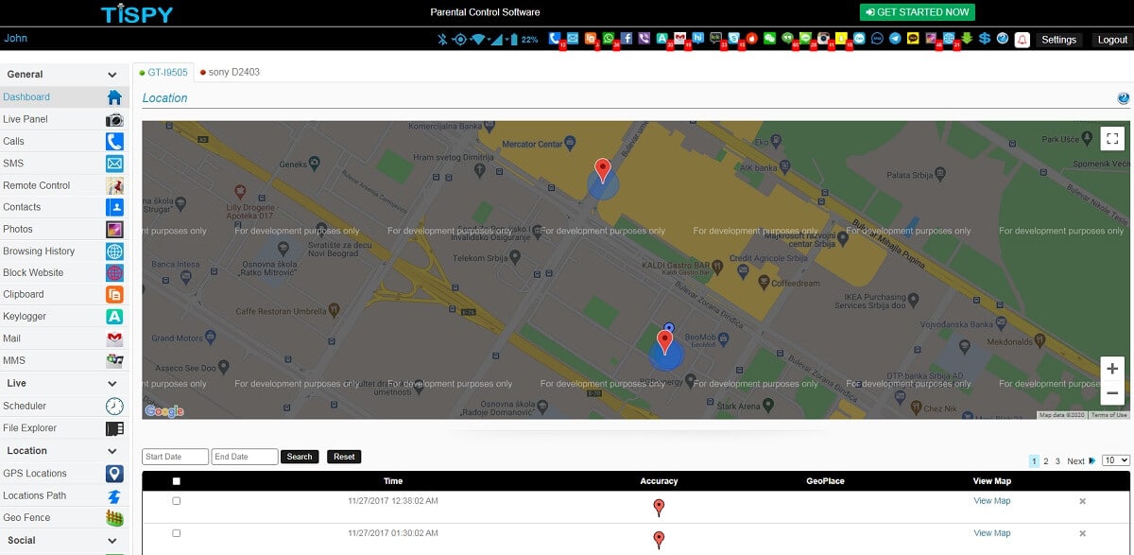1134x555 pixels.
Task: Click the Photos gallery icon in sidebar
Action: 114,229
